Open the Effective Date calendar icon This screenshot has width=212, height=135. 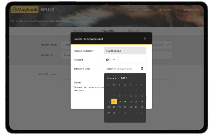pos(142,69)
